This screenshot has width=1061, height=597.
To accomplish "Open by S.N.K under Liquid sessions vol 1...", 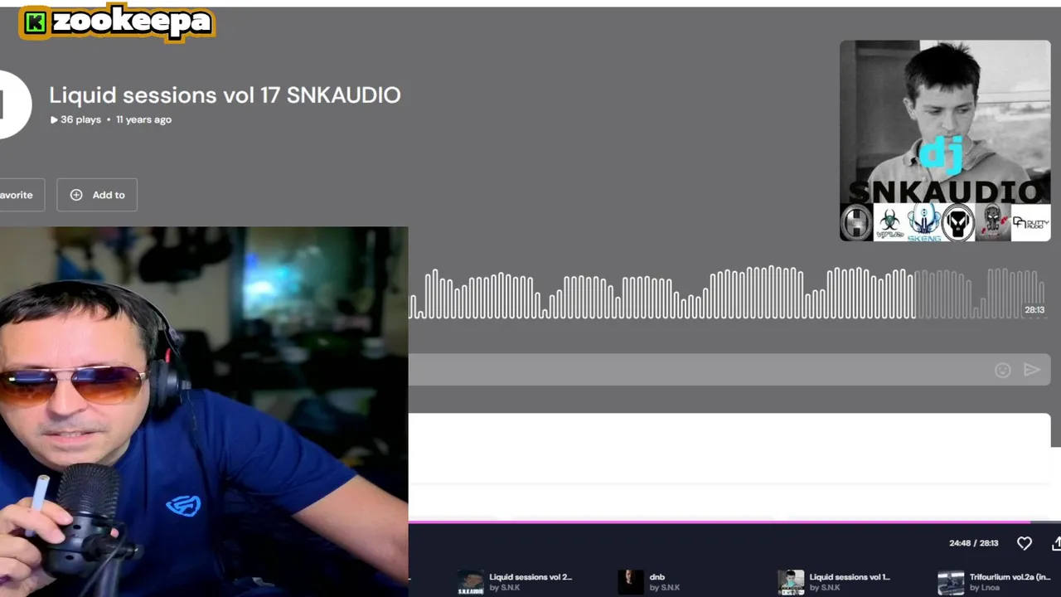I will click(825, 588).
